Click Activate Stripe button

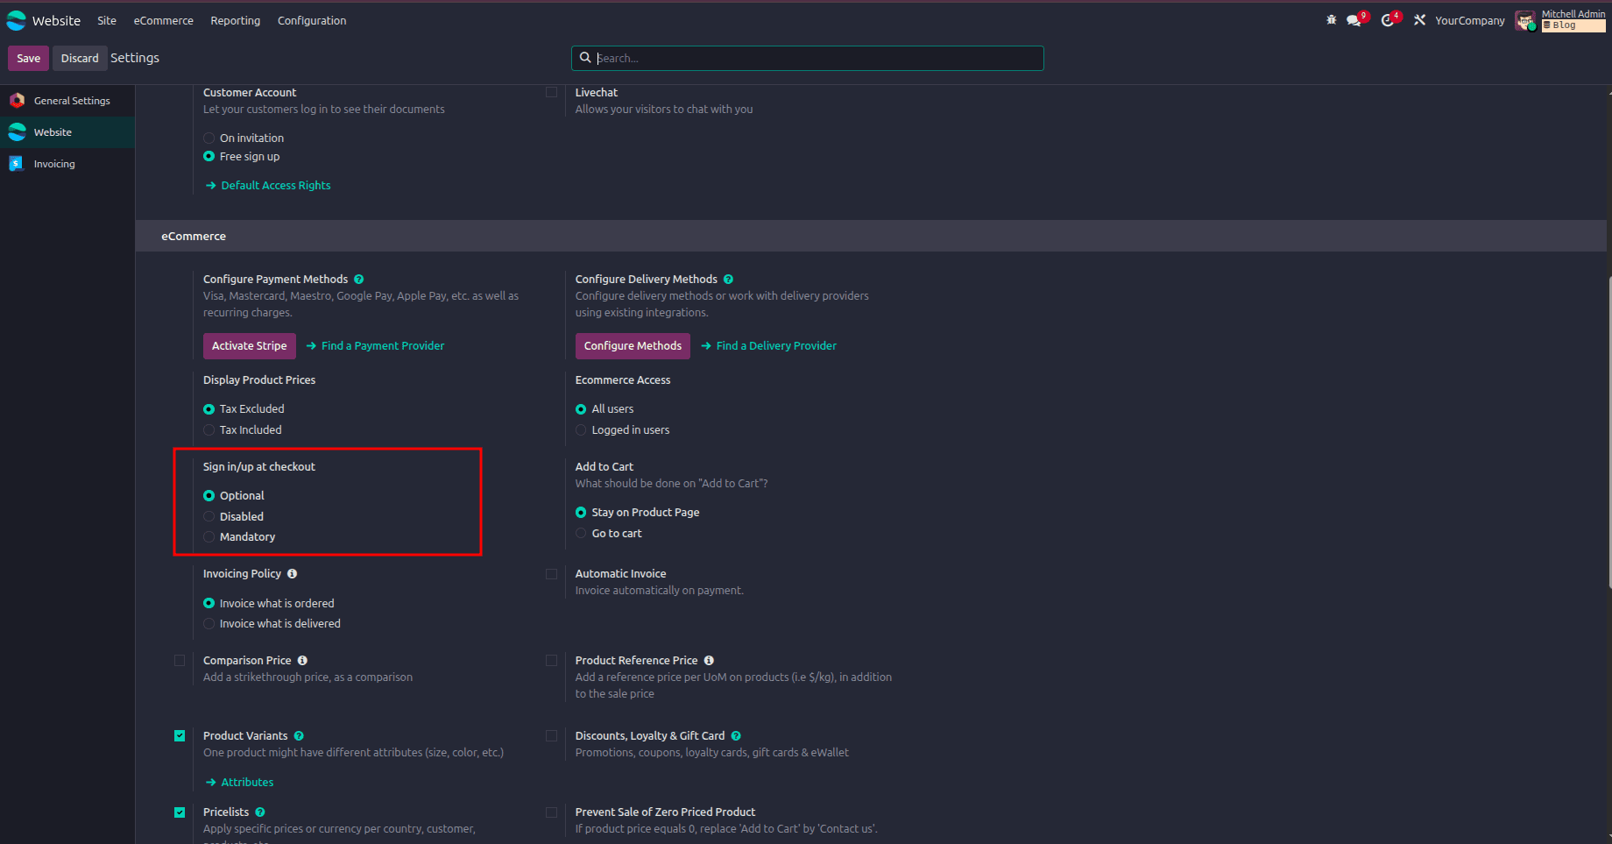point(250,346)
